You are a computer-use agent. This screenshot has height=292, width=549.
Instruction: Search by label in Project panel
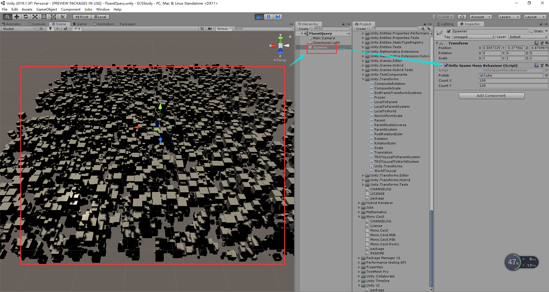coord(429,29)
